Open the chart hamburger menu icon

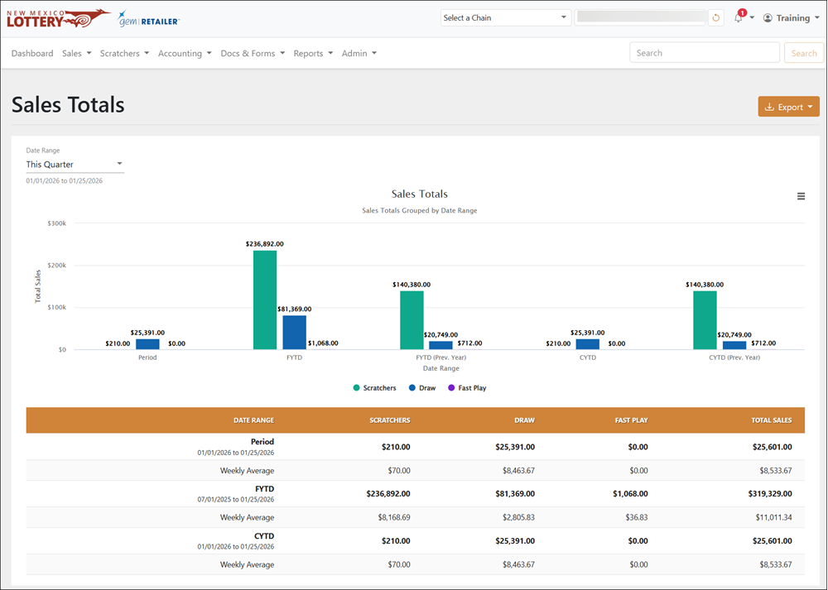coord(801,196)
